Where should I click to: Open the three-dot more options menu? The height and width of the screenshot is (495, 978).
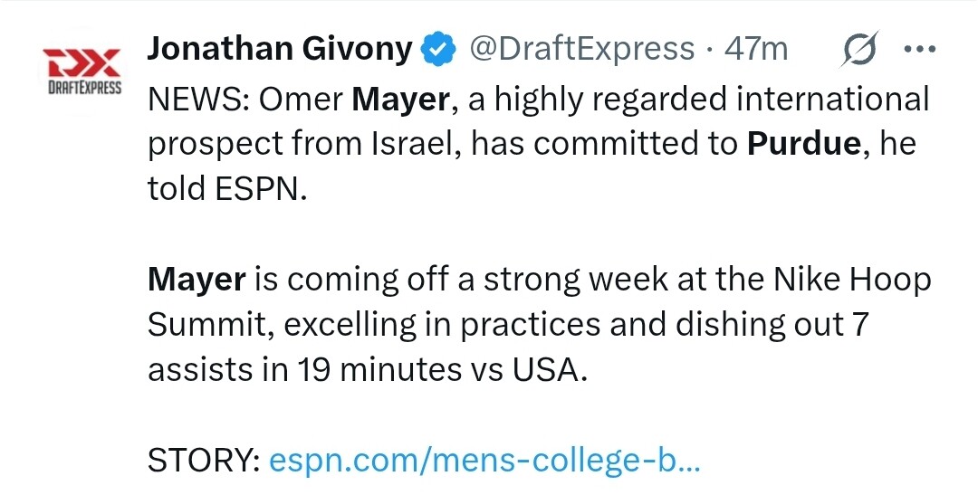(x=919, y=49)
